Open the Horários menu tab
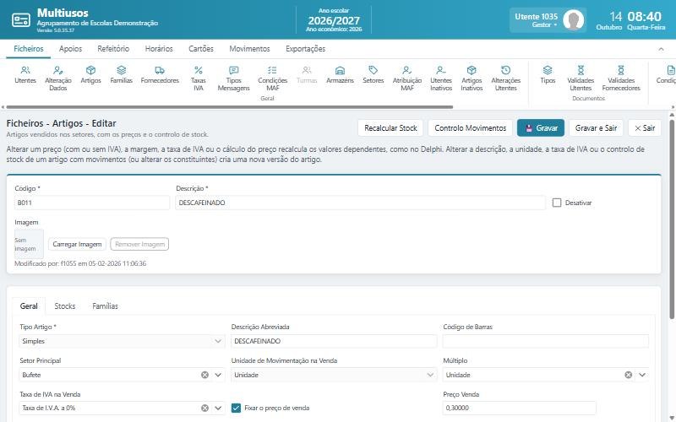 (159, 49)
